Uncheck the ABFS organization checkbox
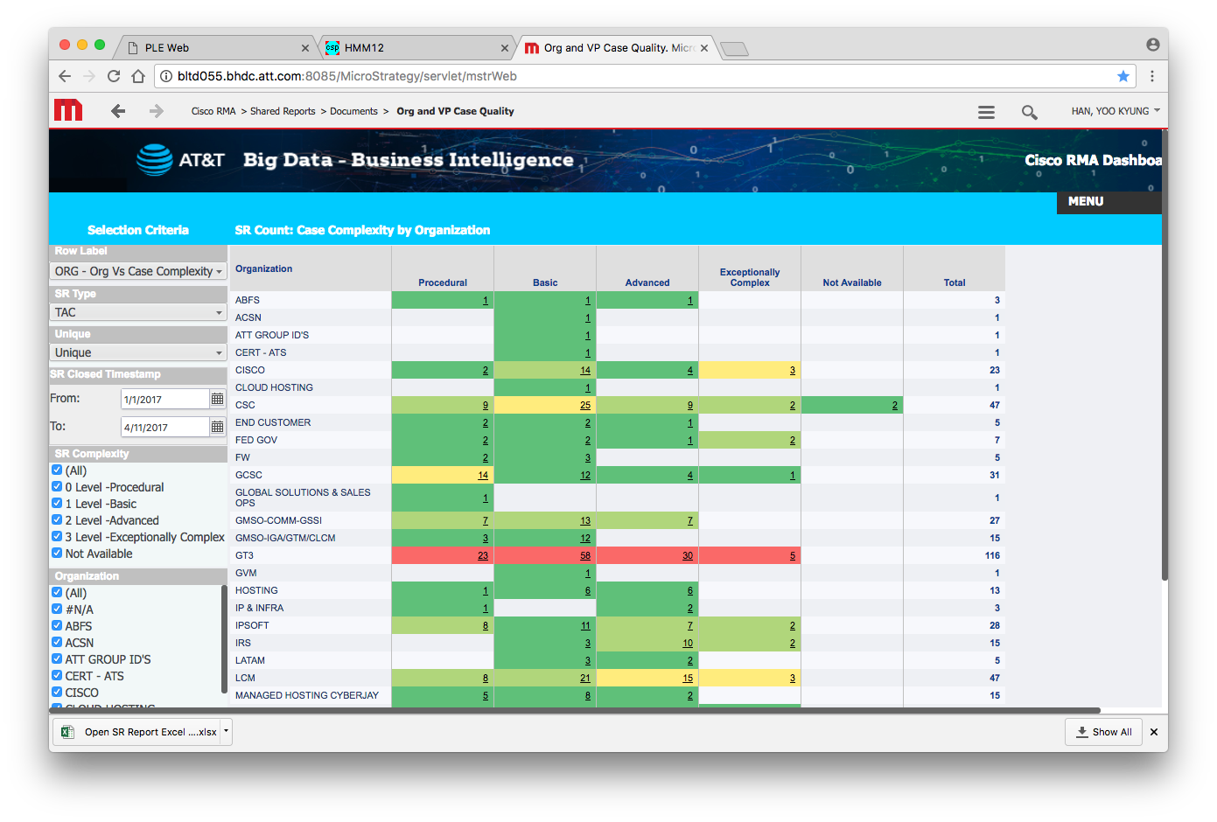This screenshot has width=1217, height=822. tap(57, 626)
